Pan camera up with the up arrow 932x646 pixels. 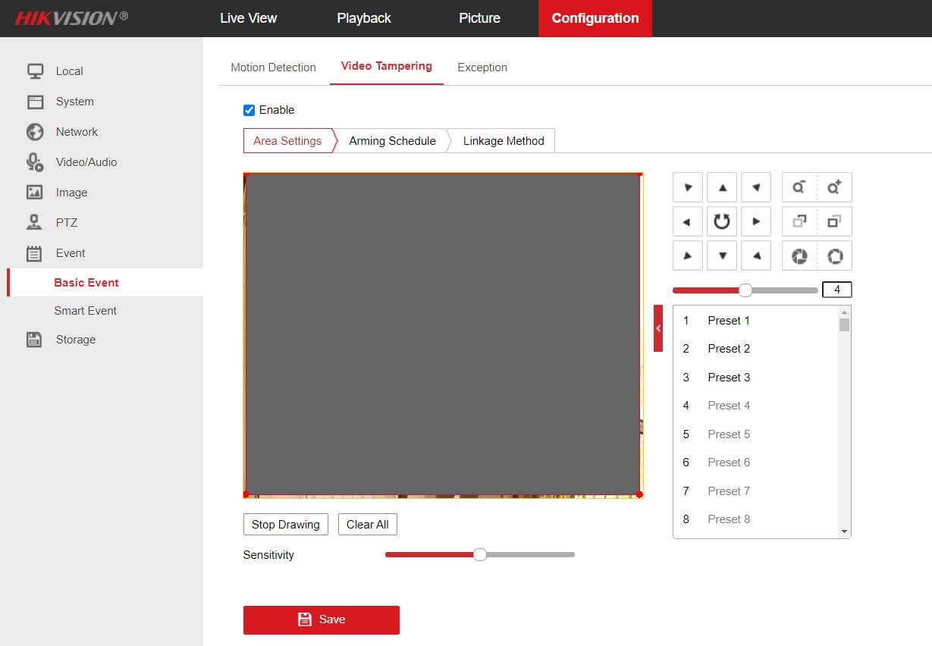pos(722,187)
